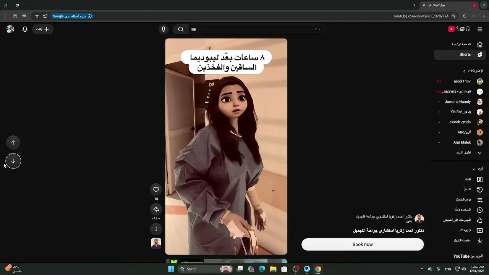Open the Chrome profile button
Screen dimensions: 489x275
point(15,16)
